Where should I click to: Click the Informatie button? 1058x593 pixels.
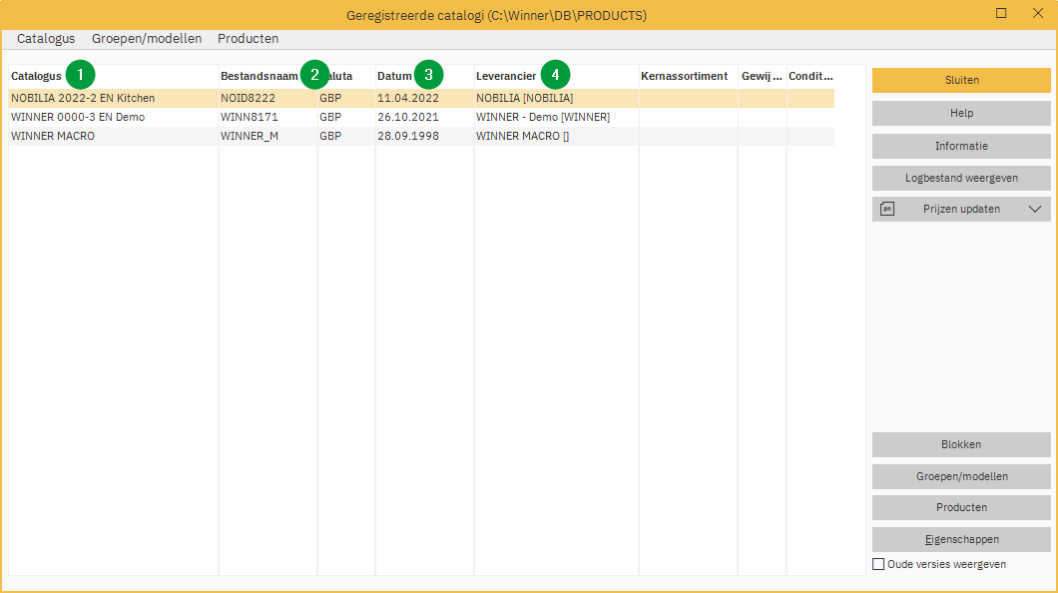point(960,146)
